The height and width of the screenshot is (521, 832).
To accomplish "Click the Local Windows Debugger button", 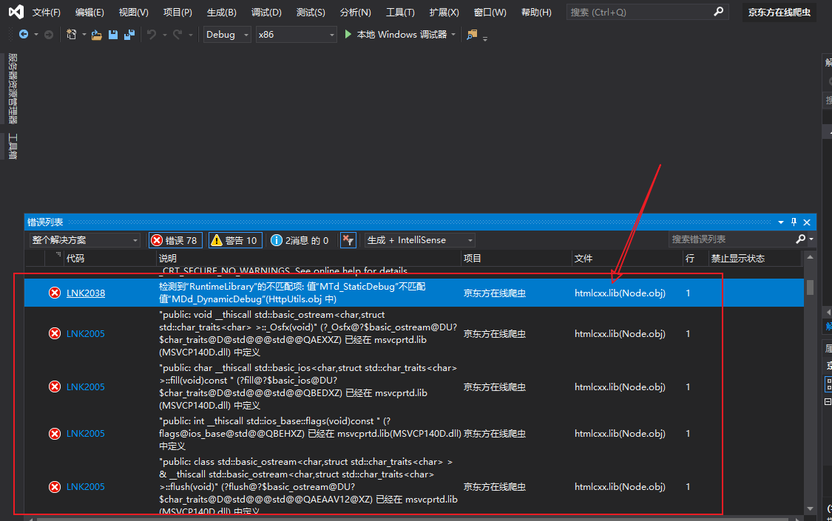I will 396,35.
